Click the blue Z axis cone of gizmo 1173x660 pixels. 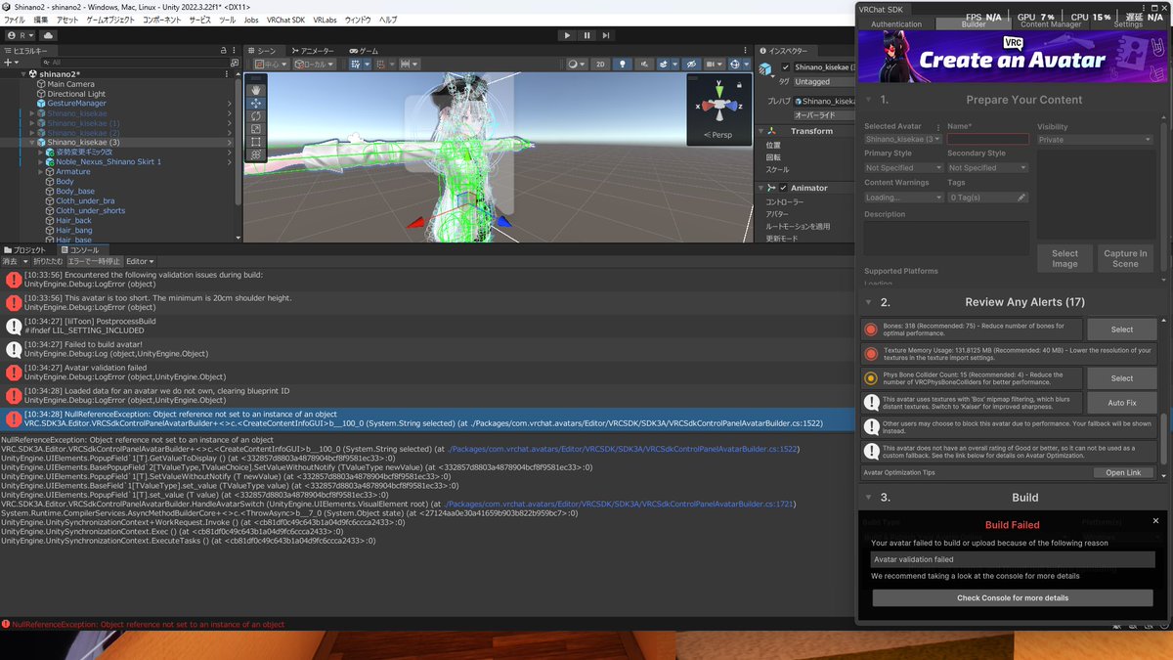(735, 107)
